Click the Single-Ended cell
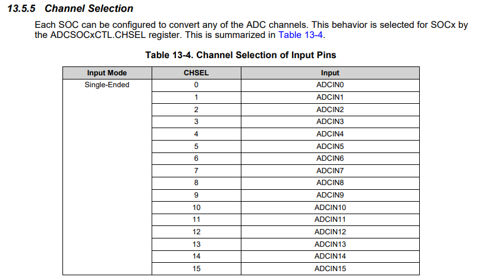 [107, 85]
